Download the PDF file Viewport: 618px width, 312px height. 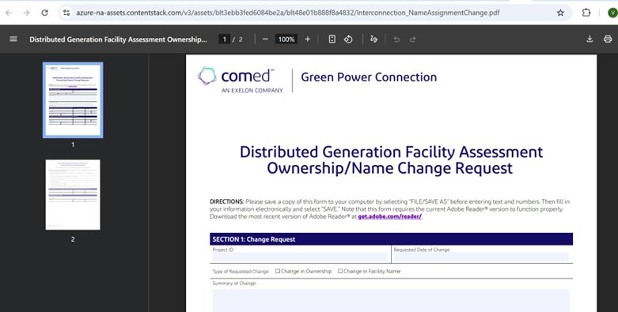590,39
